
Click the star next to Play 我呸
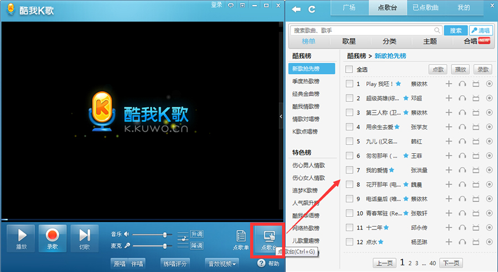tap(398, 83)
